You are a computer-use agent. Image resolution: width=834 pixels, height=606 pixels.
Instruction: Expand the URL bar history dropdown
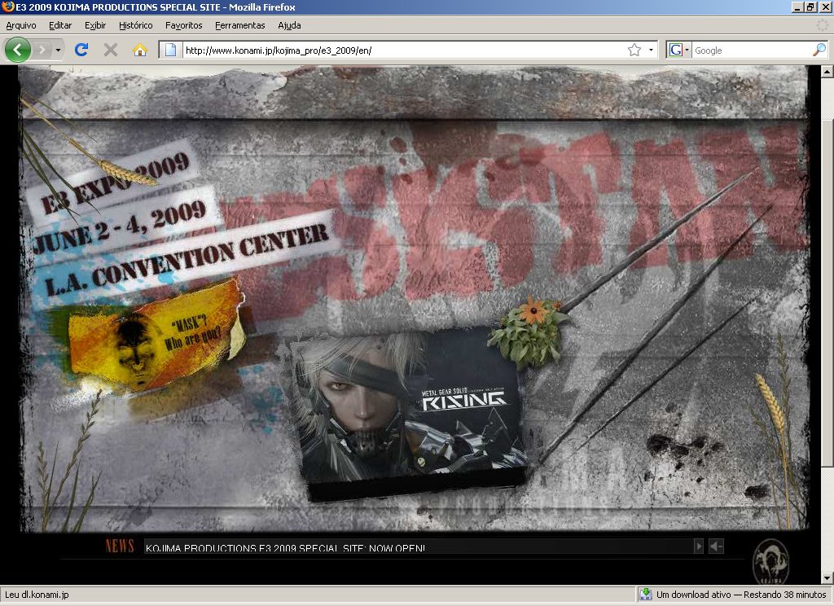[651, 50]
